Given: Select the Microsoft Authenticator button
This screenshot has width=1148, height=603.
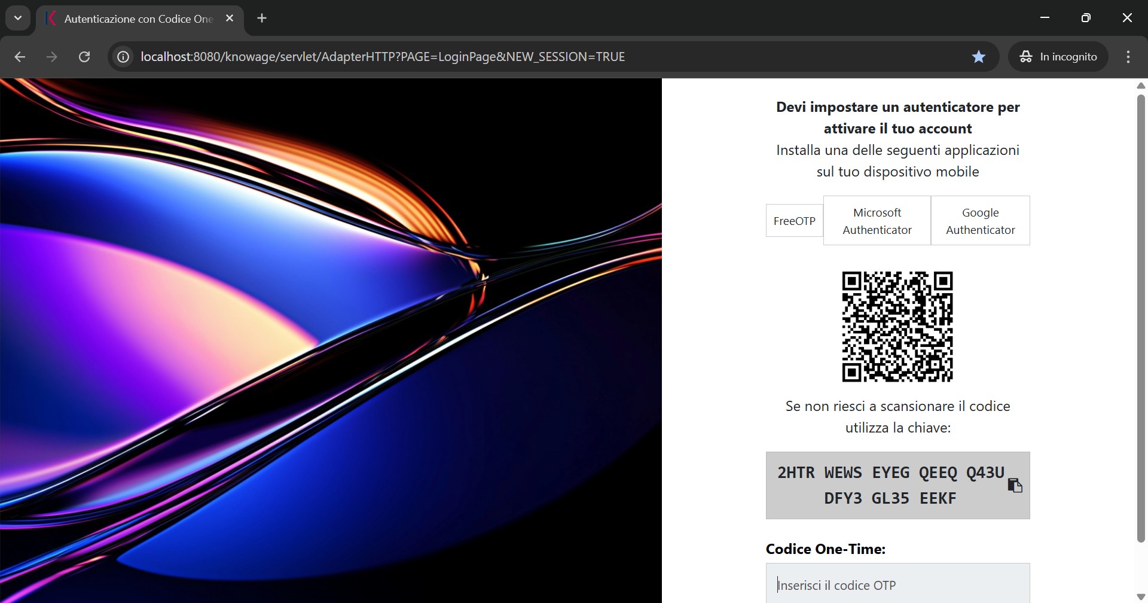Looking at the screenshot, I should 877,221.
